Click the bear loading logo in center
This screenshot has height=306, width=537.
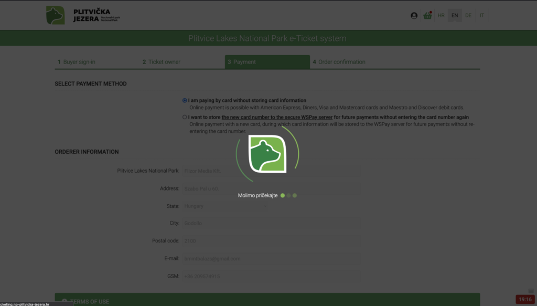tap(267, 154)
